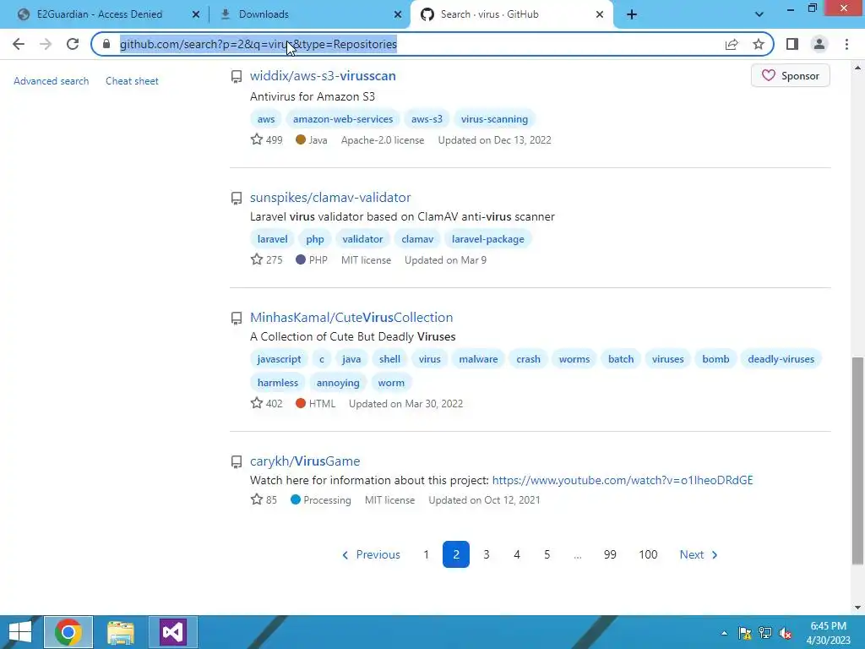Close the GitHub search tab

click(x=600, y=14)
